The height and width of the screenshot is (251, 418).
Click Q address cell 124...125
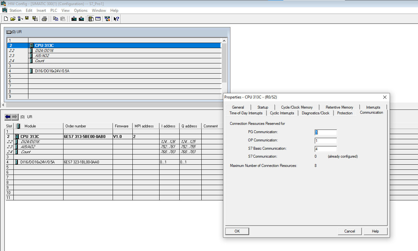pyautogui.click(x=190, y=142)
